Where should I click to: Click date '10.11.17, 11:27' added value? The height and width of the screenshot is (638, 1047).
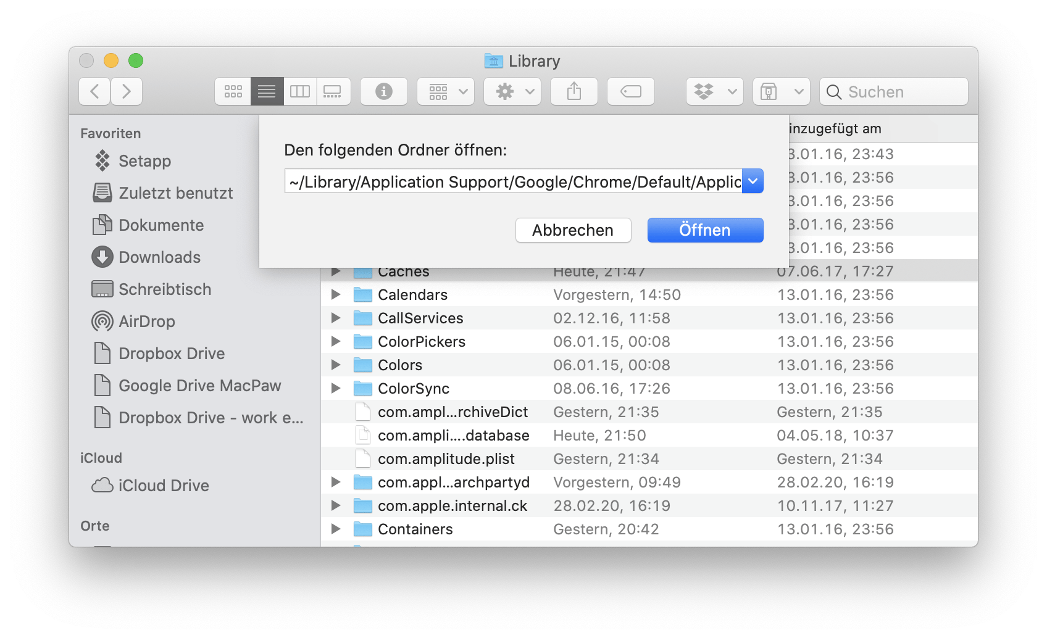pyautogui.click(x=835, y=506)
